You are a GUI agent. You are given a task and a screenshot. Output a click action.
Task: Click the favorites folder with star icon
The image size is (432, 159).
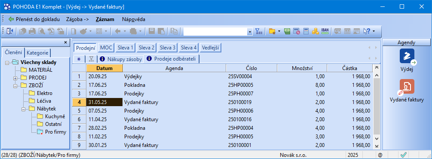(x=272, y=31)
